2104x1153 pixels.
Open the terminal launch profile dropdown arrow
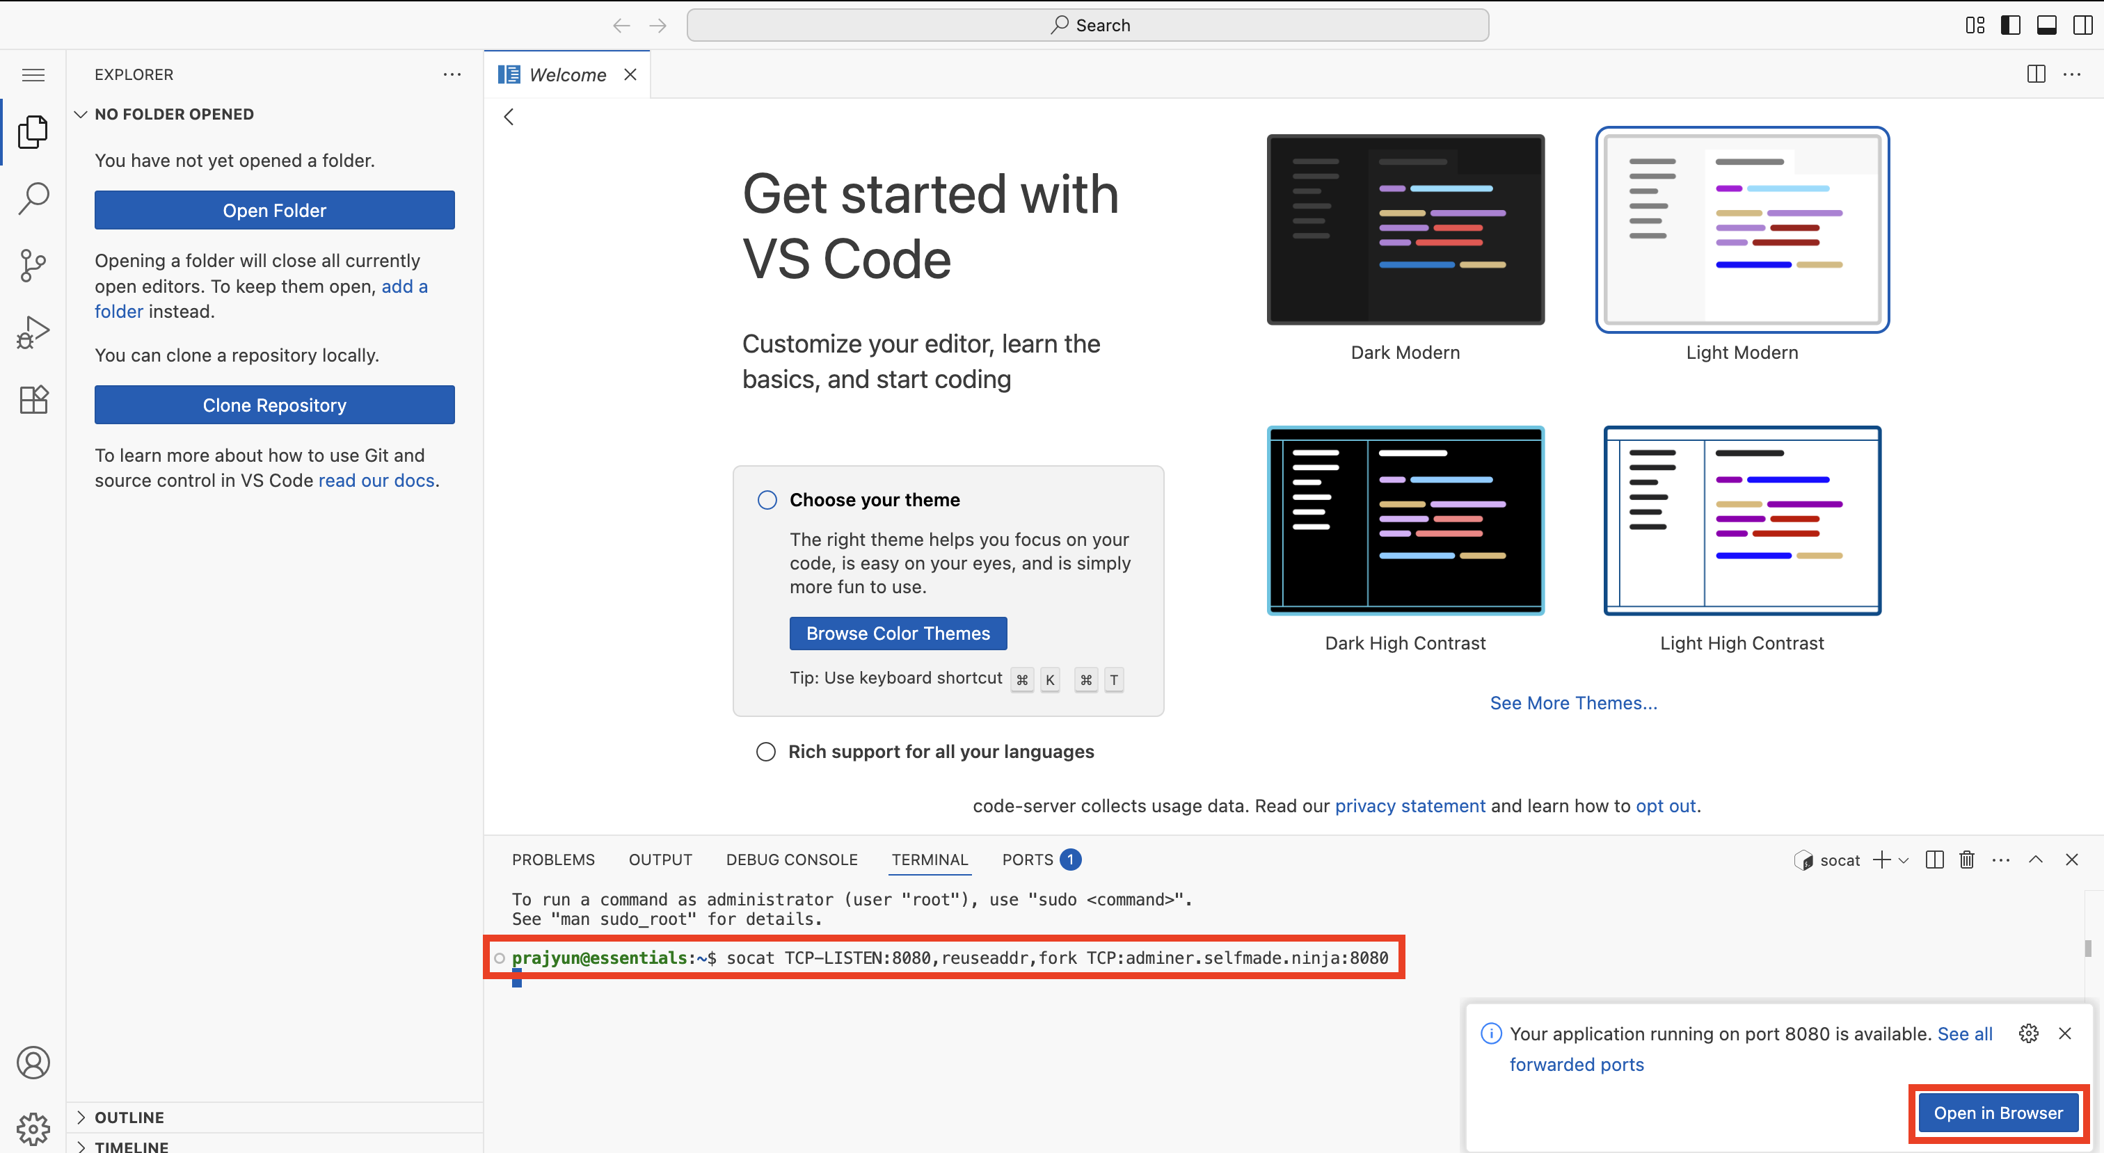pyautogui.click(x=1904, y=860)
